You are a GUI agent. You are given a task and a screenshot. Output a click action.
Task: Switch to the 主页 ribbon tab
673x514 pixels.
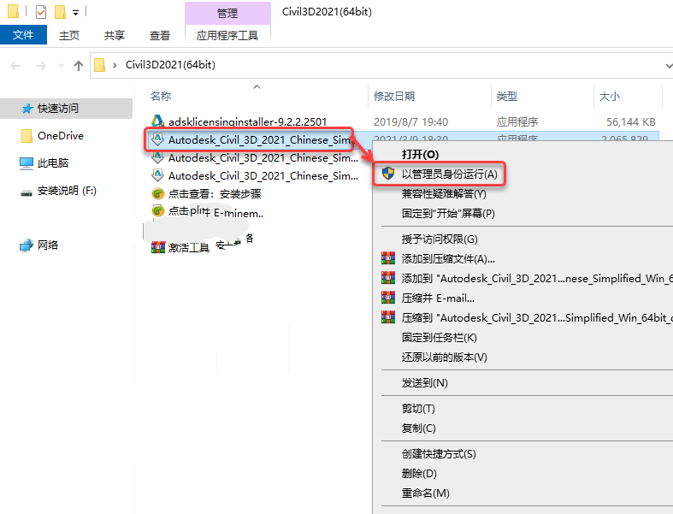(69, 35)
